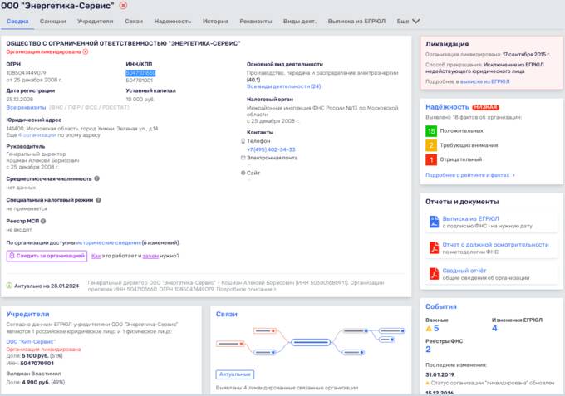The width and height of the screenshot is (565, 396).
Task: Switch to the Сводка tab
Action: [x=17, y=22]
